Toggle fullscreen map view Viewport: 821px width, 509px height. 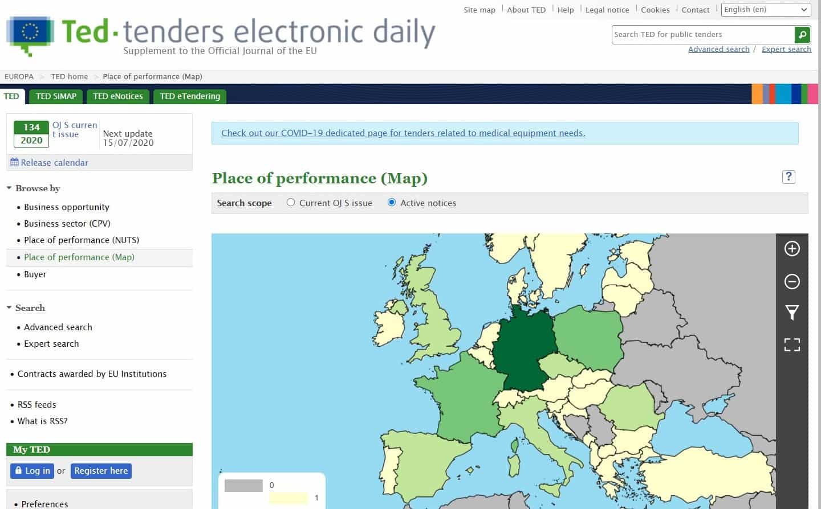coord(792,344)
